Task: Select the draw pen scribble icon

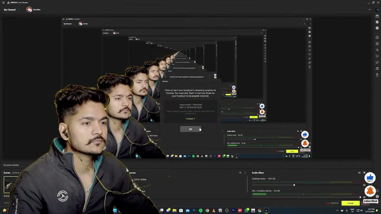Action: (377, 50)
